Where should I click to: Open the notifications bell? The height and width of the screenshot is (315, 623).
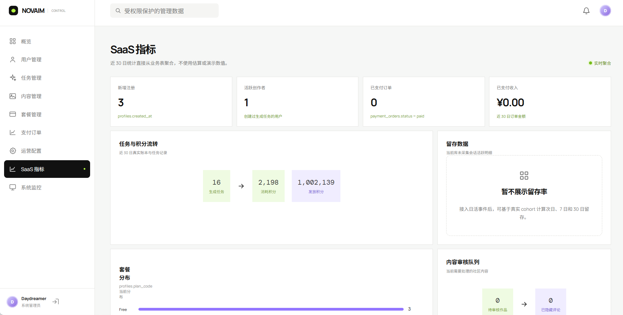pos(586,11)
